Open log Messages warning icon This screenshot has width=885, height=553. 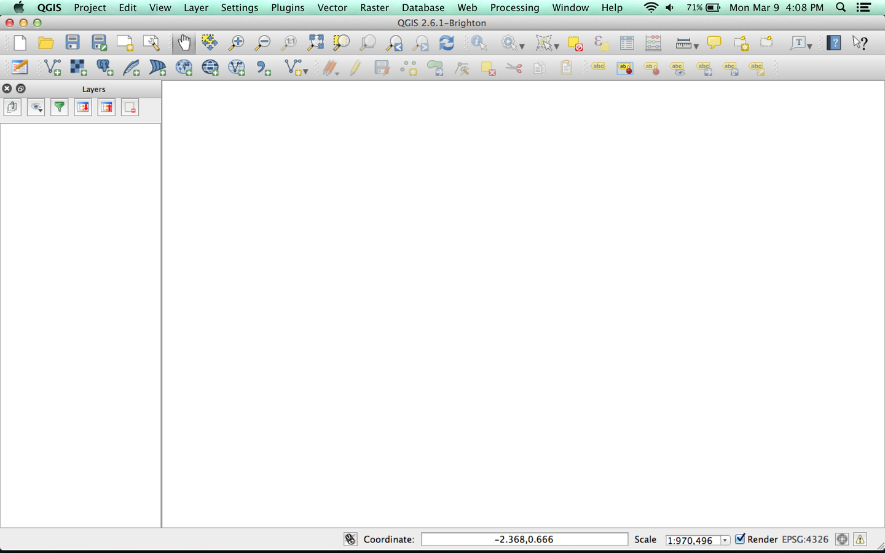pos(860,539)
